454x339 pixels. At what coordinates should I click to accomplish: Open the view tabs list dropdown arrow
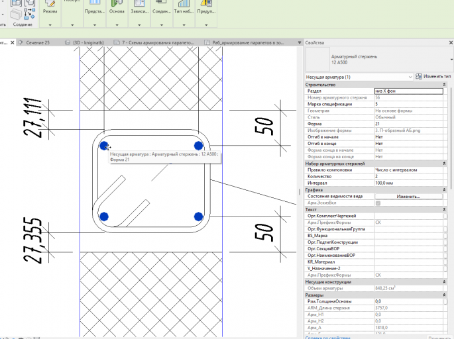point(300,42)
